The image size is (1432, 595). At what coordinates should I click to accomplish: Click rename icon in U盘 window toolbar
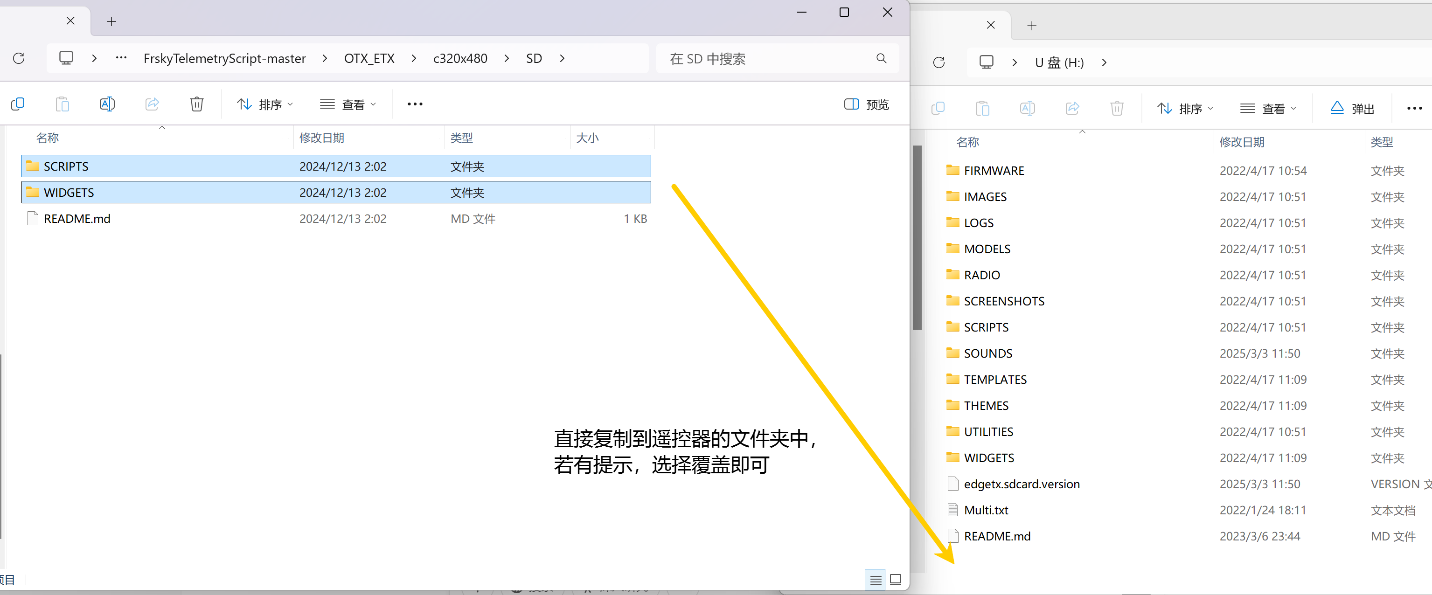(1027, 108)
